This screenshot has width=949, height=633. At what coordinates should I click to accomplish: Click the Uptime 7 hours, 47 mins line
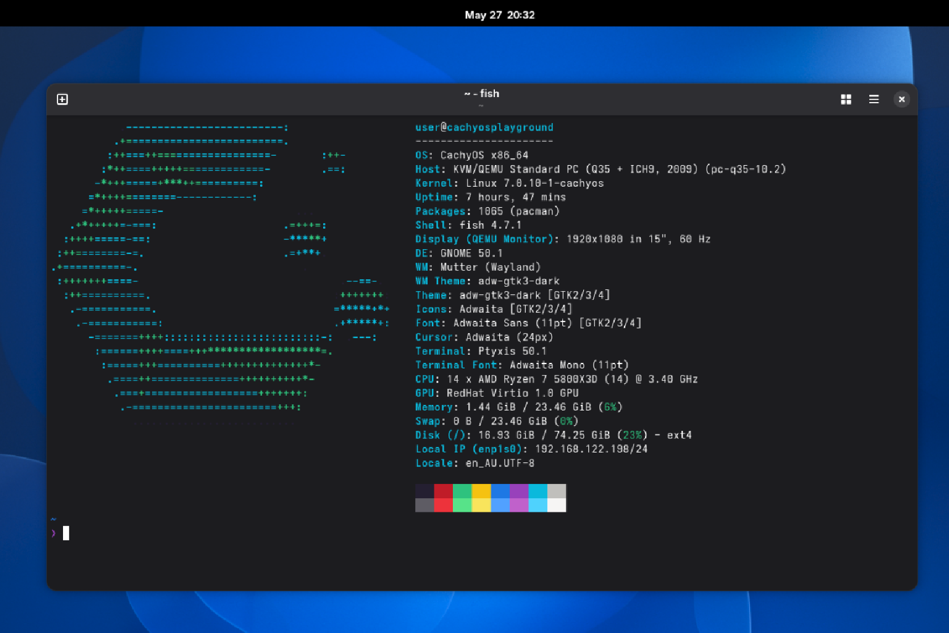pos(491,197)
